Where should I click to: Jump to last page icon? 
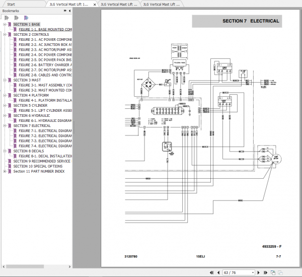click(x=265, y=272)
